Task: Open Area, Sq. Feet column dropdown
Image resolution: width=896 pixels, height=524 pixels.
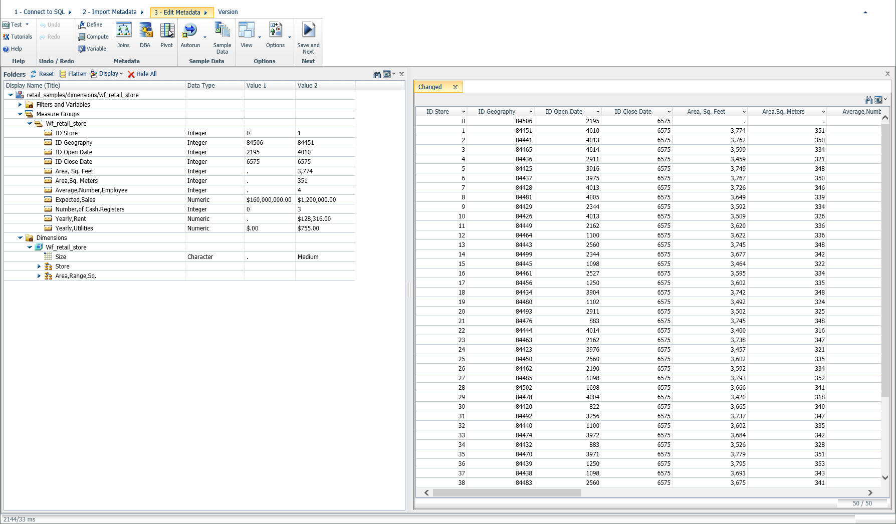Action: pyautogui.click(x=744, y=112)
